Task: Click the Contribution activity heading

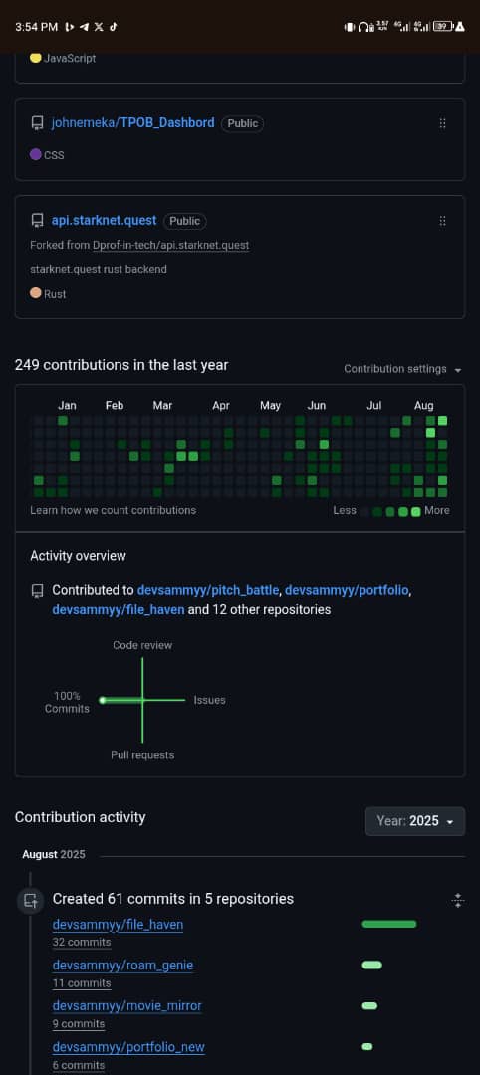Action: [x=81, y=817]
